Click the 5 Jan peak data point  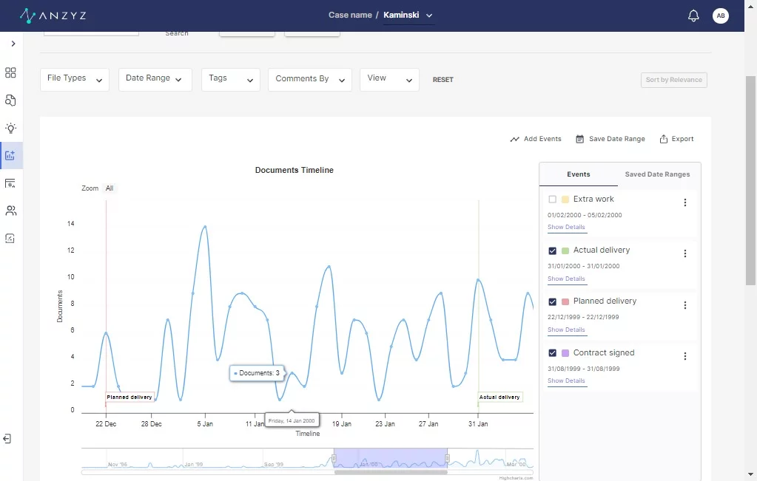tap(205, 226)
